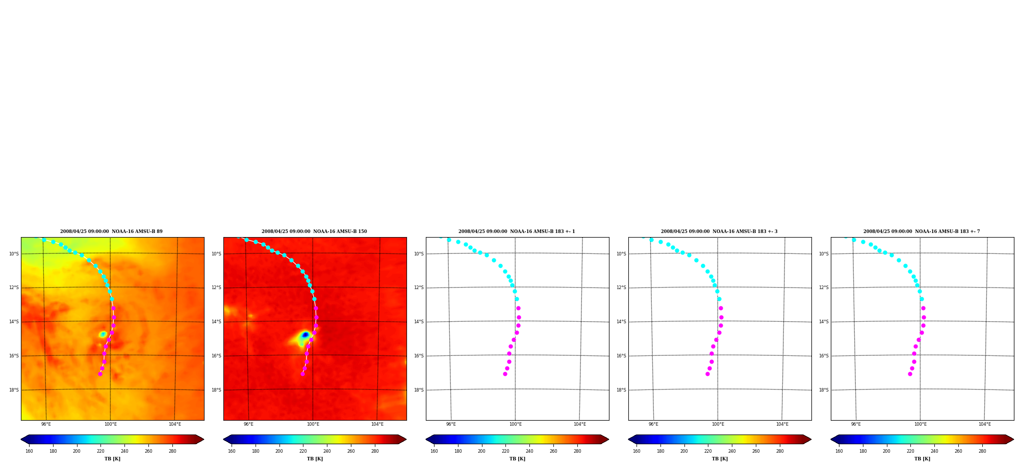Click the blue cold spot in the 150 panel
1019x466 pixels.
click(x=305, y=335)
